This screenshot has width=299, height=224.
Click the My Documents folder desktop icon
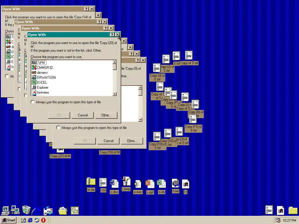click(63, 211)
